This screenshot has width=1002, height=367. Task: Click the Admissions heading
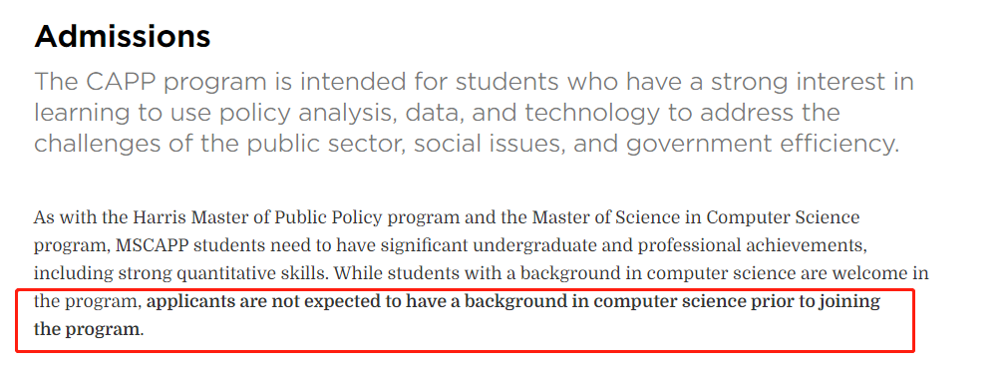point(122,37)
